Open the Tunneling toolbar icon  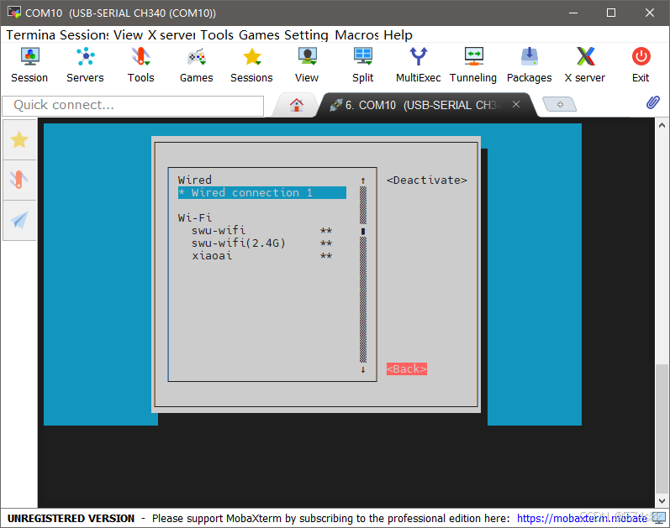[x=473, y=65]
